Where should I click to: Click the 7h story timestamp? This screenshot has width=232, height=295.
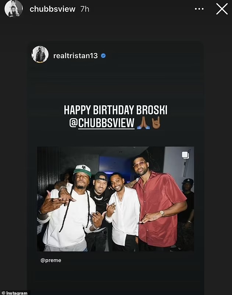click(85, 9)
